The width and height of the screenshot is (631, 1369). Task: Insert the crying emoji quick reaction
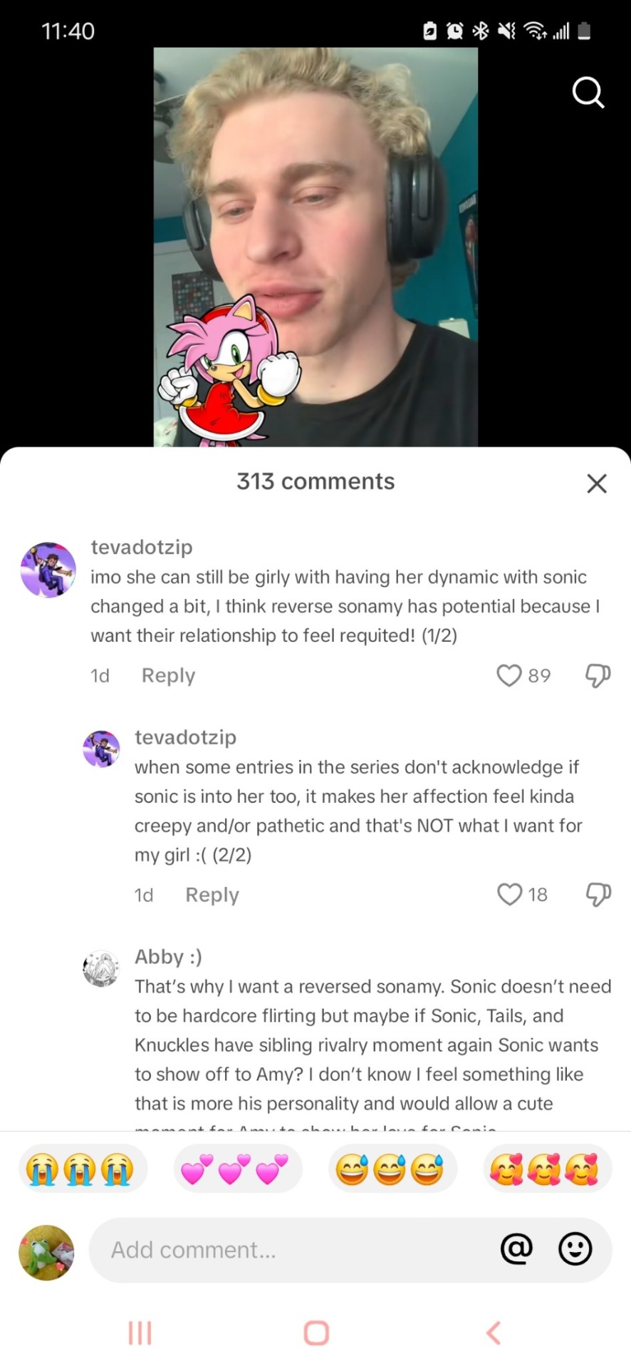click(x=79, y=1169)
